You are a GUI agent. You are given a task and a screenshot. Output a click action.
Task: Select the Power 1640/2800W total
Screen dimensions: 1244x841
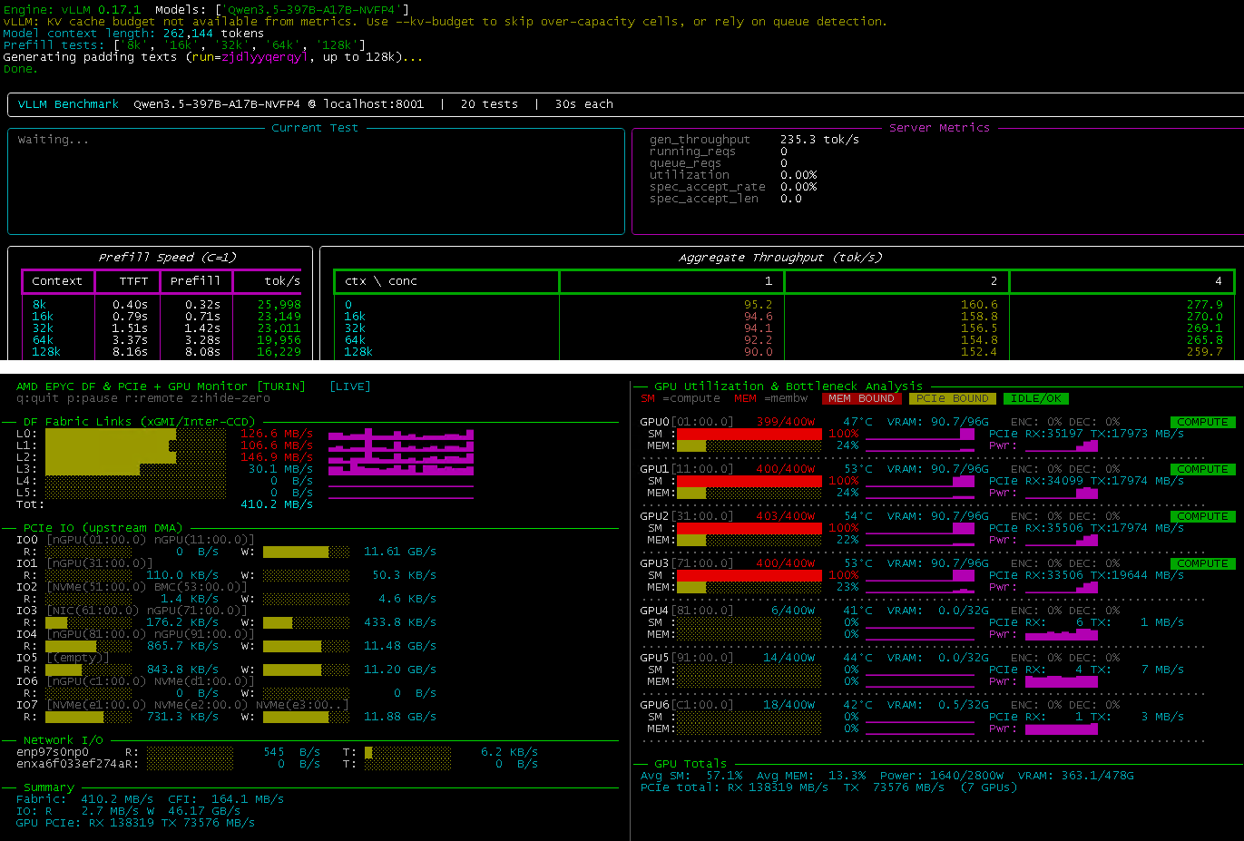coord(941,776)
